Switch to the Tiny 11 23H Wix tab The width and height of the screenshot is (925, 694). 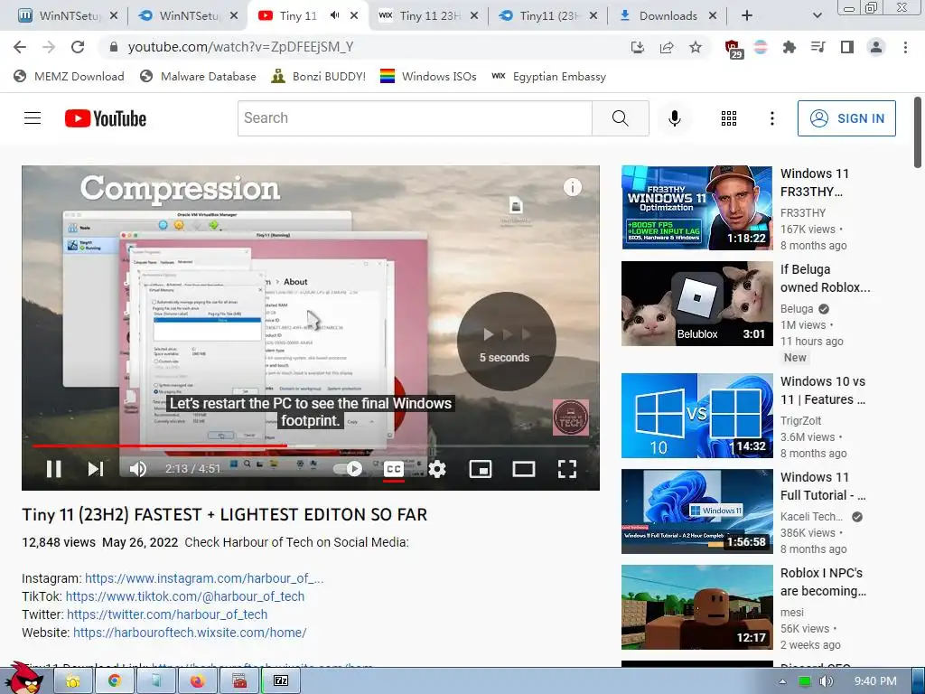[x=428, y=15]
